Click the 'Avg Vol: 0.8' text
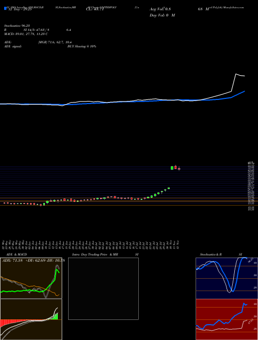 (x=160, y=9)
